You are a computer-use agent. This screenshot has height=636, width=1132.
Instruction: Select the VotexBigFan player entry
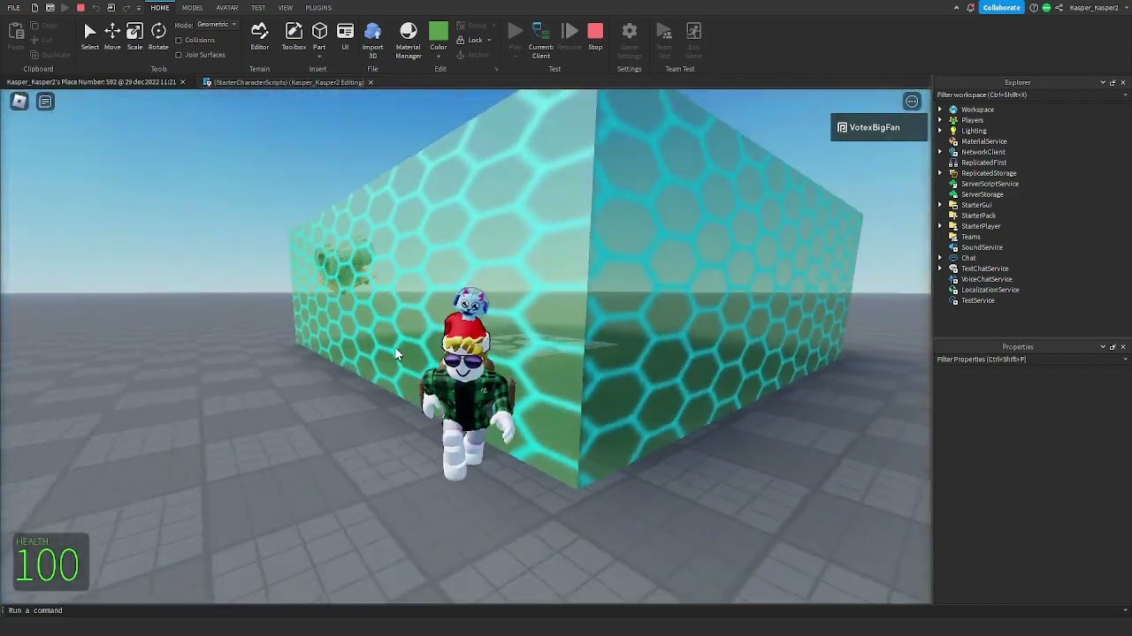tap(879, 127)
